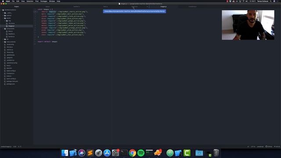Open Reel.js in the components folder
The width and height of the screenshot is (281, 158).
tap(11, 31)
